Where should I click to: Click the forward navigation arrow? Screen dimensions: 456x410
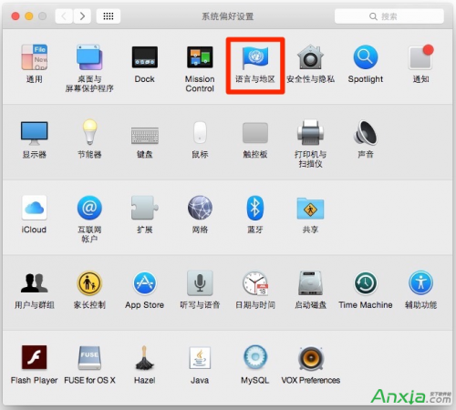[x=82, y=16]
